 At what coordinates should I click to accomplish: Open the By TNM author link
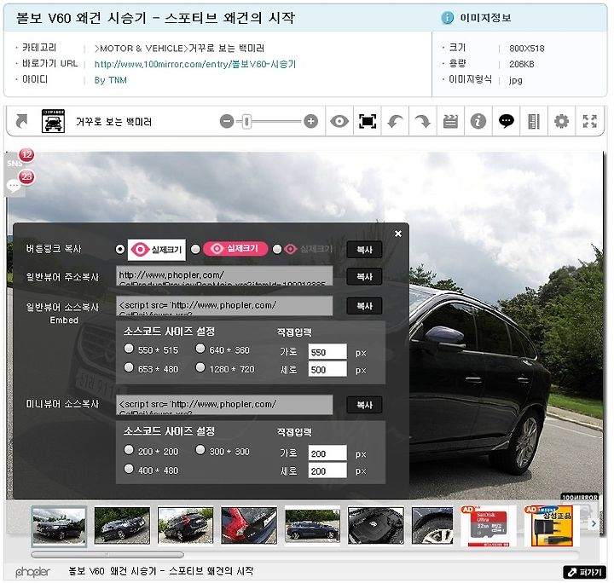click(110, 80)
